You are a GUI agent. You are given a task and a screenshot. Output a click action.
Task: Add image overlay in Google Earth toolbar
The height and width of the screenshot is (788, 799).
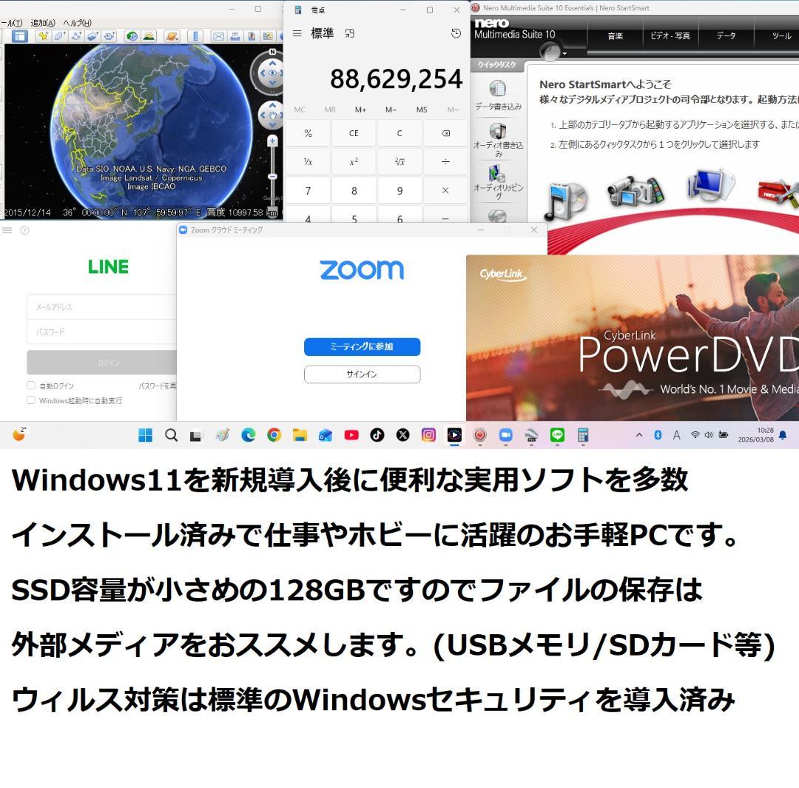(x=92, y=36)
